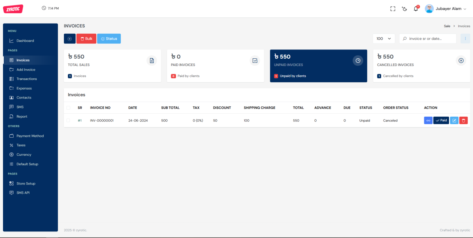Screen dimensions: 473x238
Task: Select the Unpaid Invoices summary card
Action: tap(318, 66)
